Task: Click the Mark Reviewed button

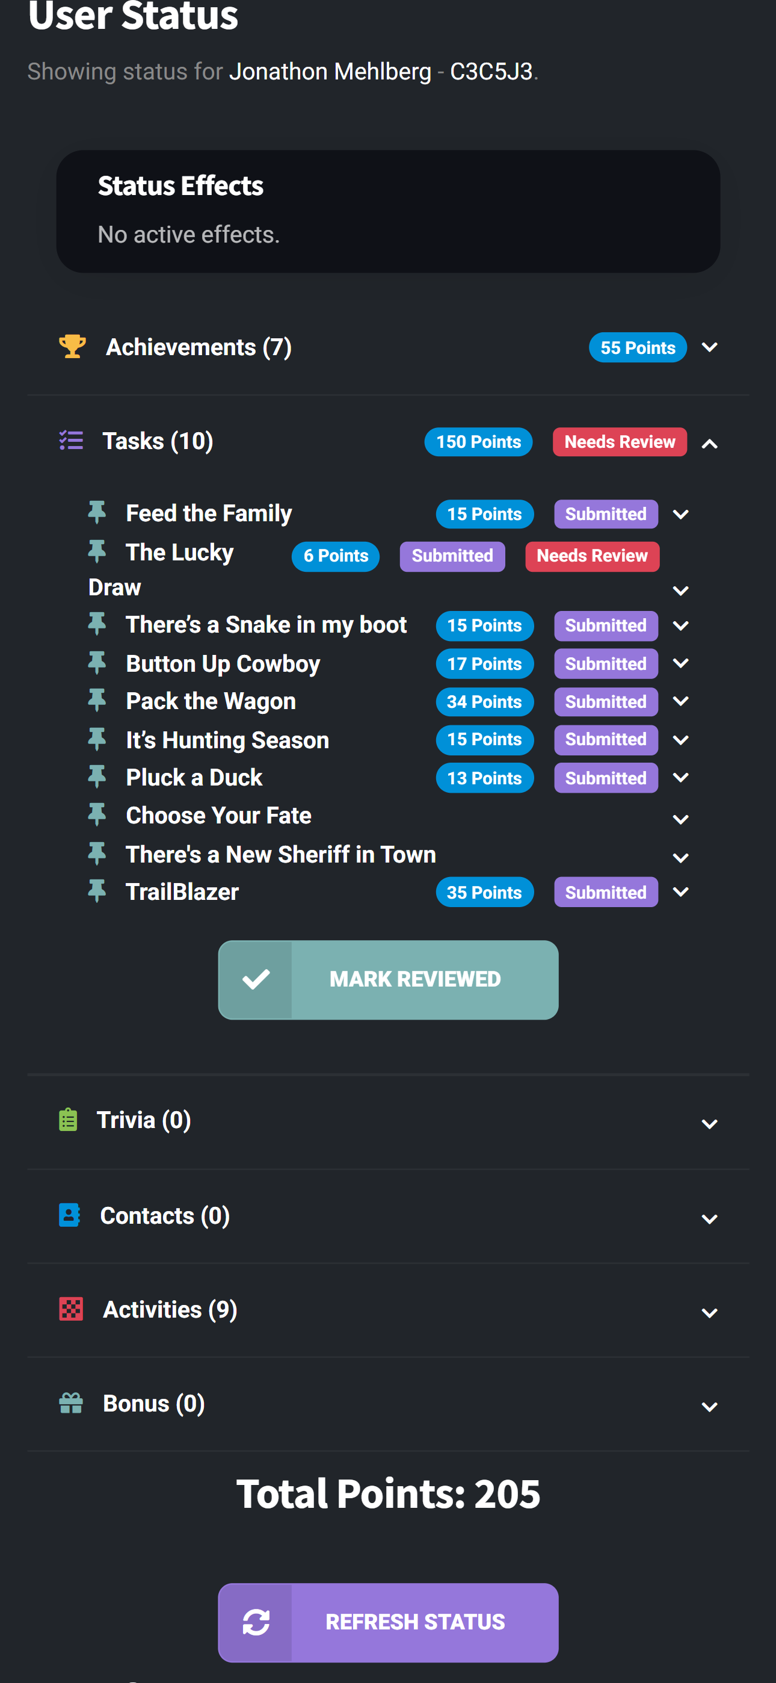Action: point(415,979)
